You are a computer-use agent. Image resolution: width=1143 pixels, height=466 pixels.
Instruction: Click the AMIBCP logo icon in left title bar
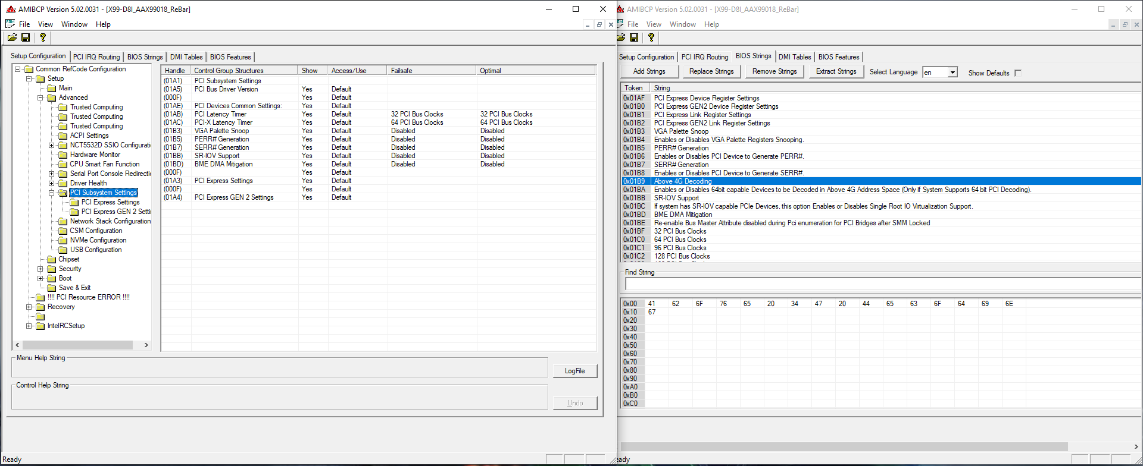point(11,9)
